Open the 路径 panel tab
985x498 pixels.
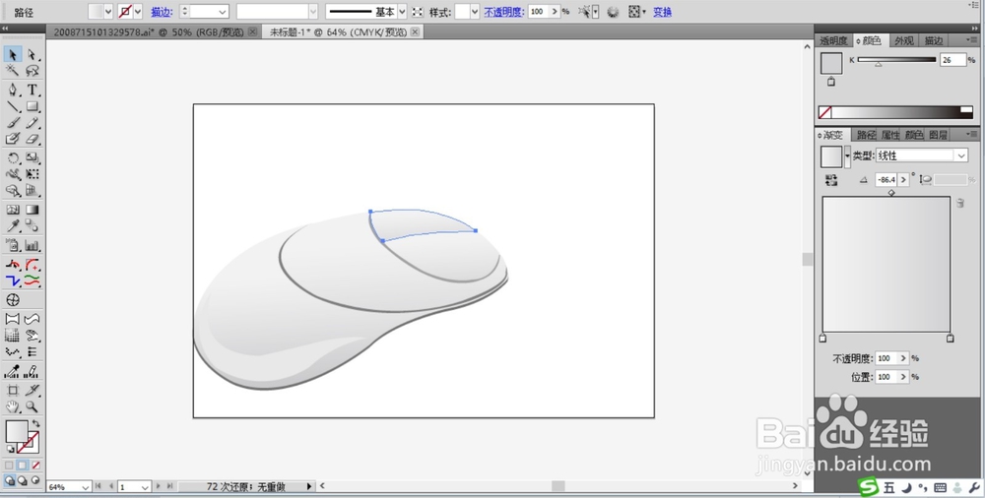point(866,135)
